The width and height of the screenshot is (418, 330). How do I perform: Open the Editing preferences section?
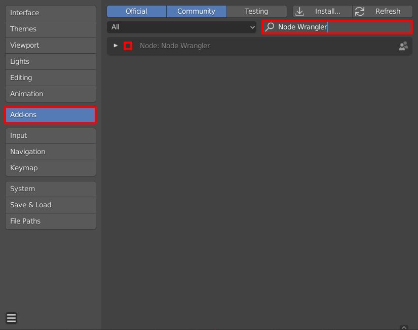(50, 78)
